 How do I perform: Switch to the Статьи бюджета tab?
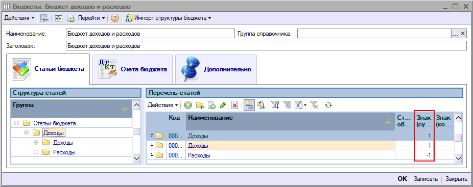coord(48,69)
